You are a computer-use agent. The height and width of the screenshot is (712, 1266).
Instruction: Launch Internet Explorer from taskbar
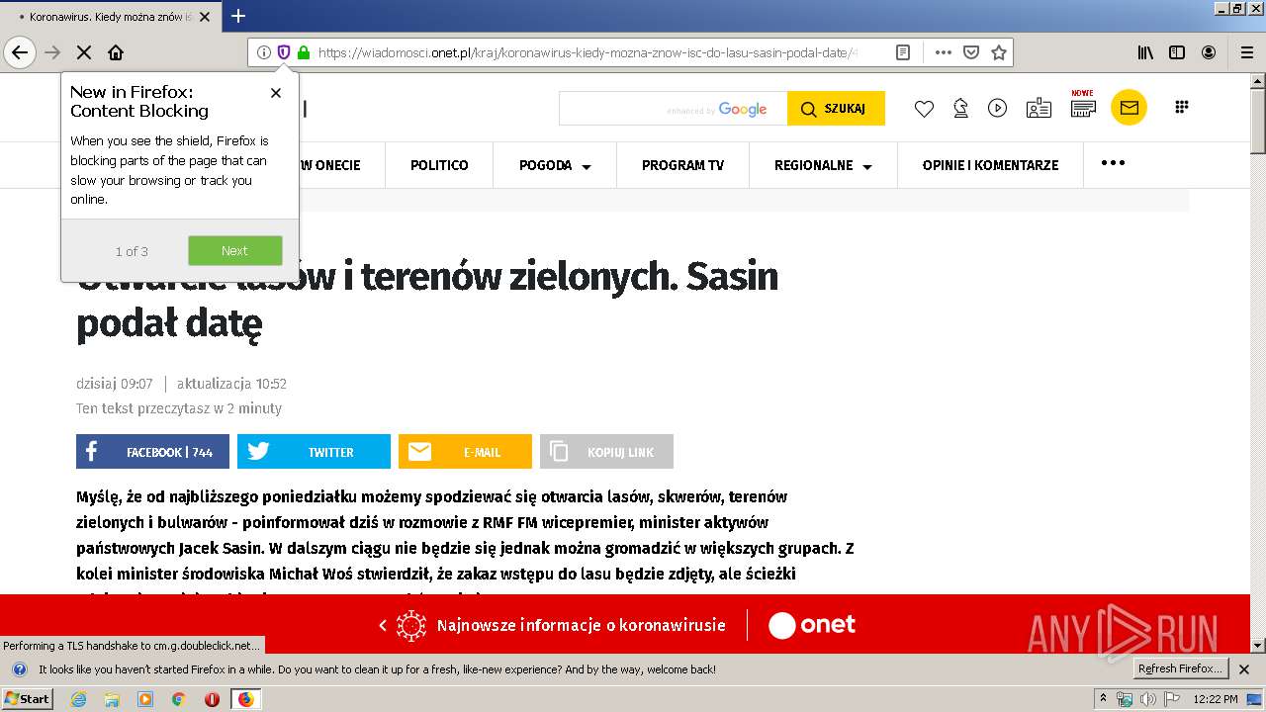tap(78, 699)
